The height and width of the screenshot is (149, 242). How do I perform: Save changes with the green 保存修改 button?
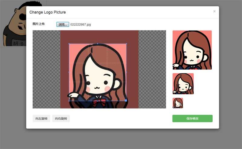point(192,118)
